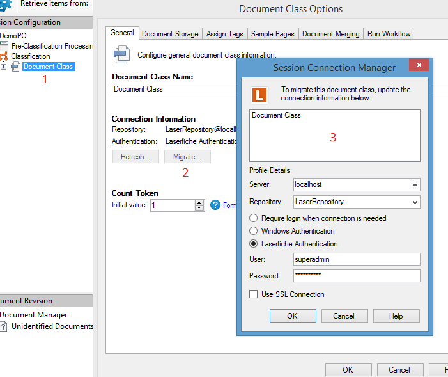Expand the Document Class tree node

tap(3, 67)
